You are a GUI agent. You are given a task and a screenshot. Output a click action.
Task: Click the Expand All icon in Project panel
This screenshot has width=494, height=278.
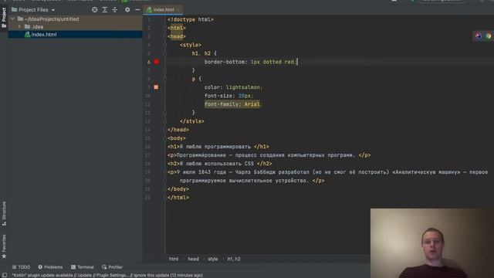[105, 10]
